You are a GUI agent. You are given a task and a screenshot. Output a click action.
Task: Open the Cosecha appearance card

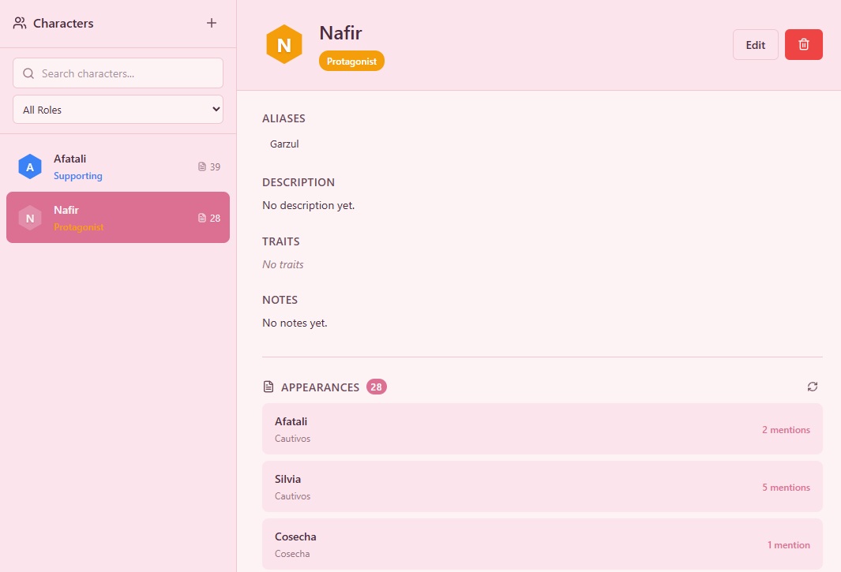[x=542, y=544]
